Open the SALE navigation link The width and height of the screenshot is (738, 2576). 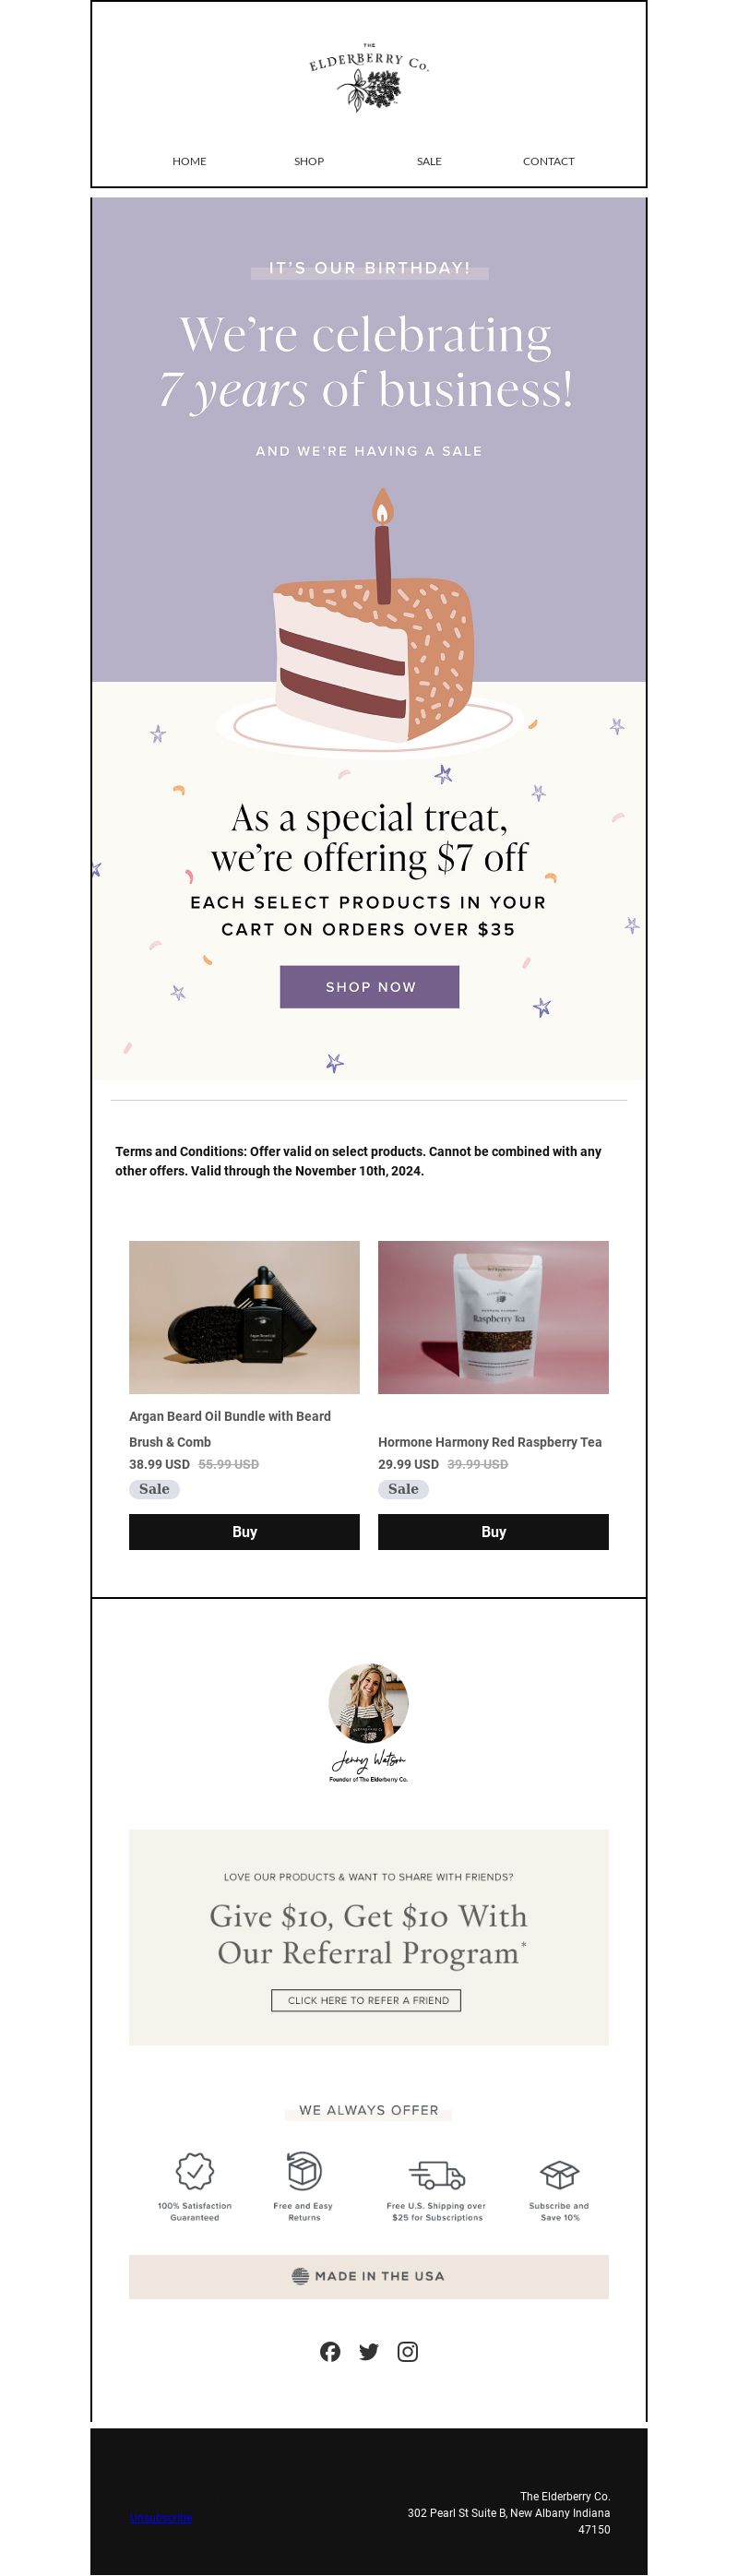(429, 161)
